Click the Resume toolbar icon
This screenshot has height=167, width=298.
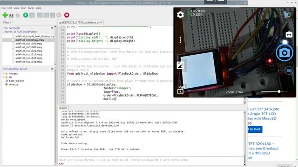59,15
